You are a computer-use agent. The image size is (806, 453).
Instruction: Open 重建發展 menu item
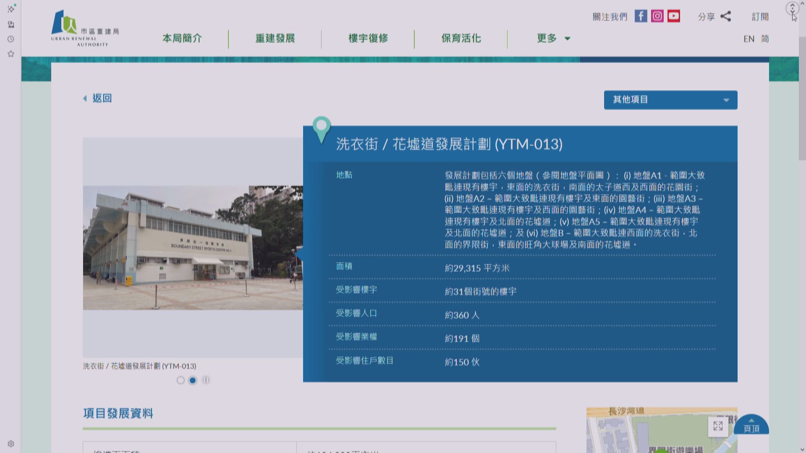[275, 39]
